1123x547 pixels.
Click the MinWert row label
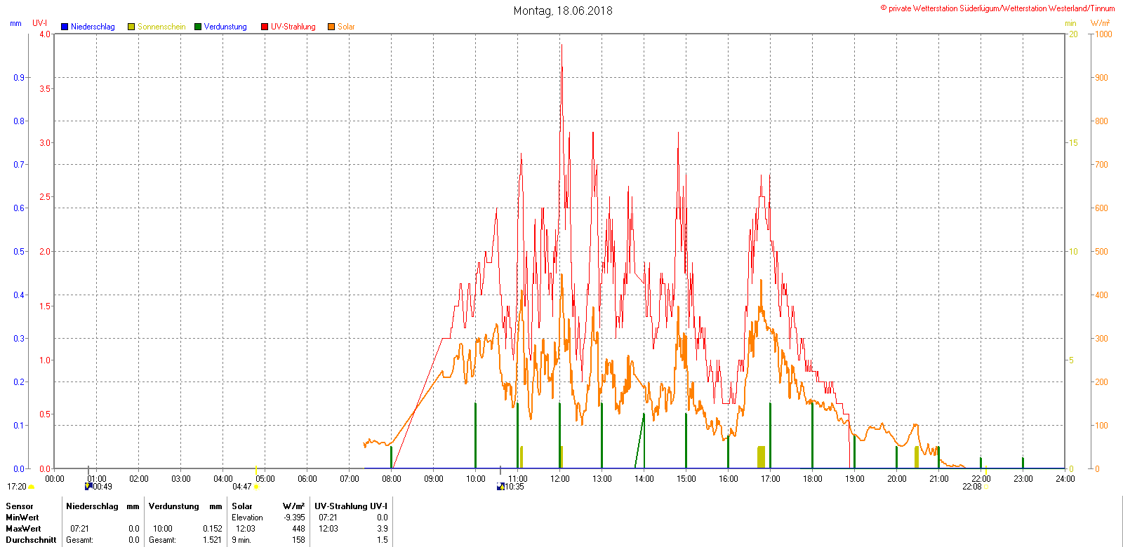(22, 518)
